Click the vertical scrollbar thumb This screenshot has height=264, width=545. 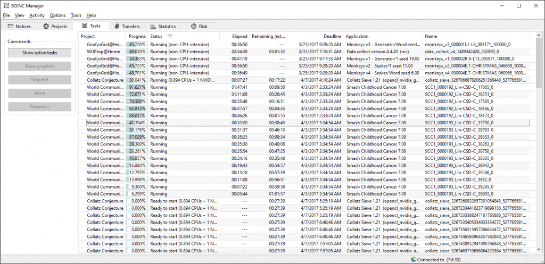pyautogui.click(x=539, y=64)
